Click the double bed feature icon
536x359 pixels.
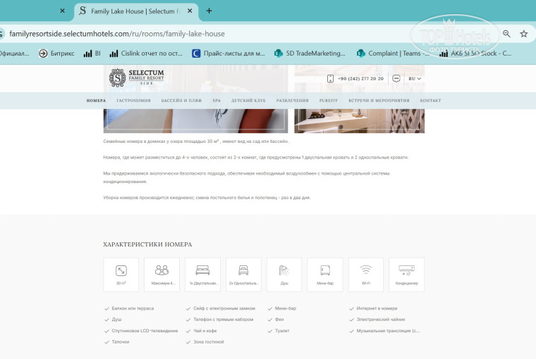[x=202, y=275]
